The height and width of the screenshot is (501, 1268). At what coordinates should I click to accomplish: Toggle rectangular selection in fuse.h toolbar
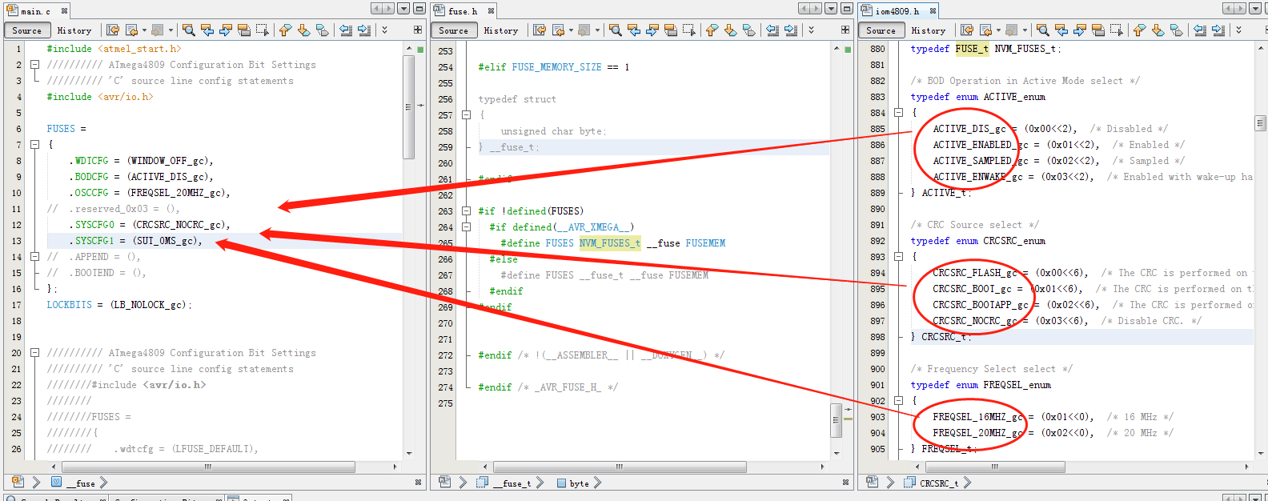click(688, 30)
